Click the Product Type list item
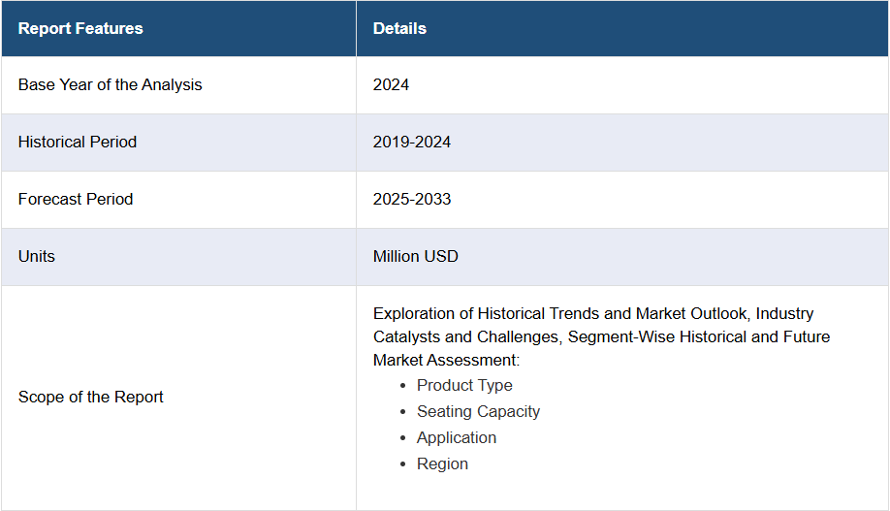Image resolution: width=890 pixels, height=511 pixels. point(464,385)
